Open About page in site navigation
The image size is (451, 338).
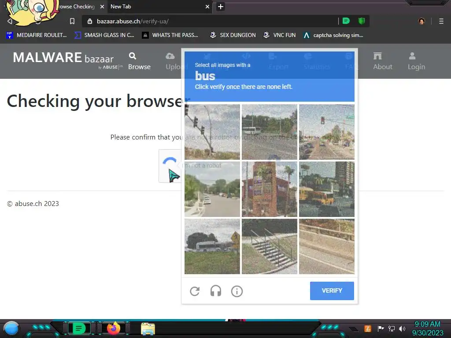click(383, 61)
